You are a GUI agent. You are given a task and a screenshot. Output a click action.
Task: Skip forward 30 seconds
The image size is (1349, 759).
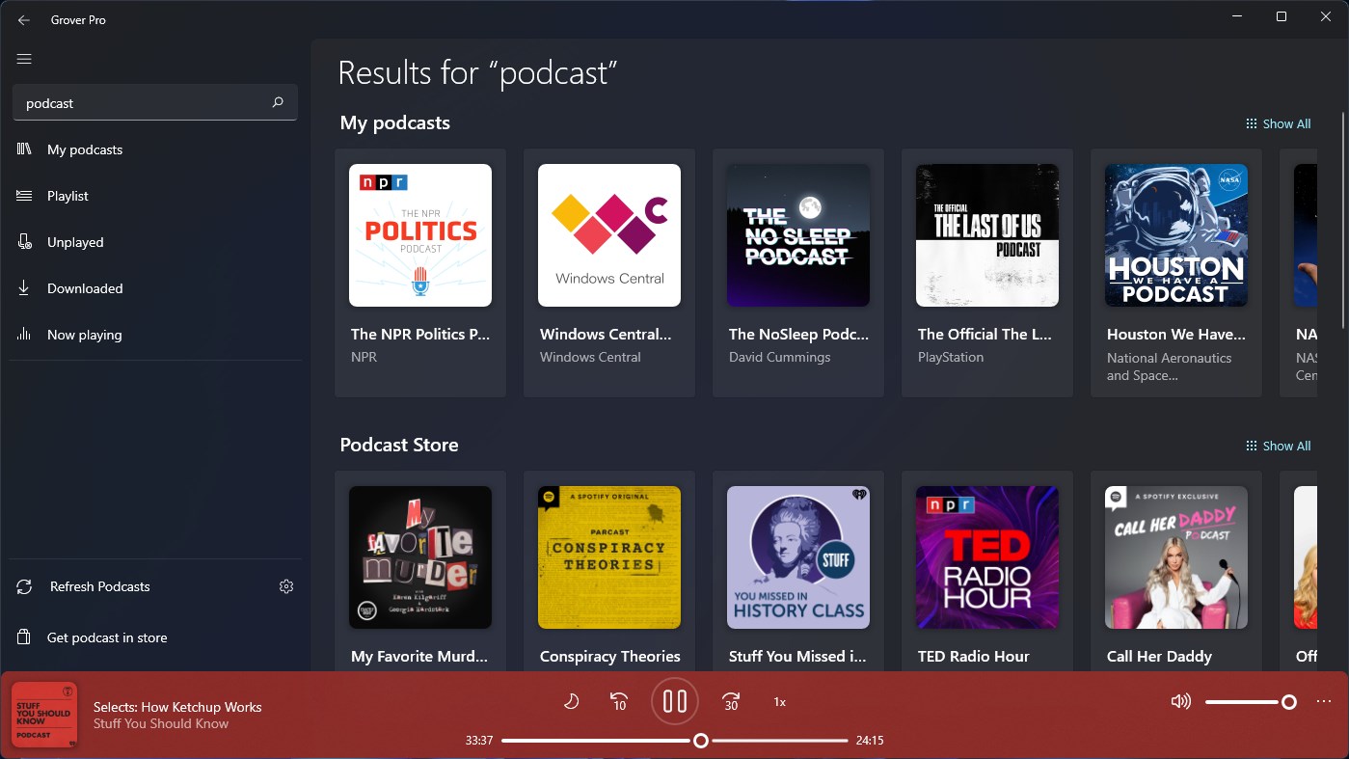[731, 701]
